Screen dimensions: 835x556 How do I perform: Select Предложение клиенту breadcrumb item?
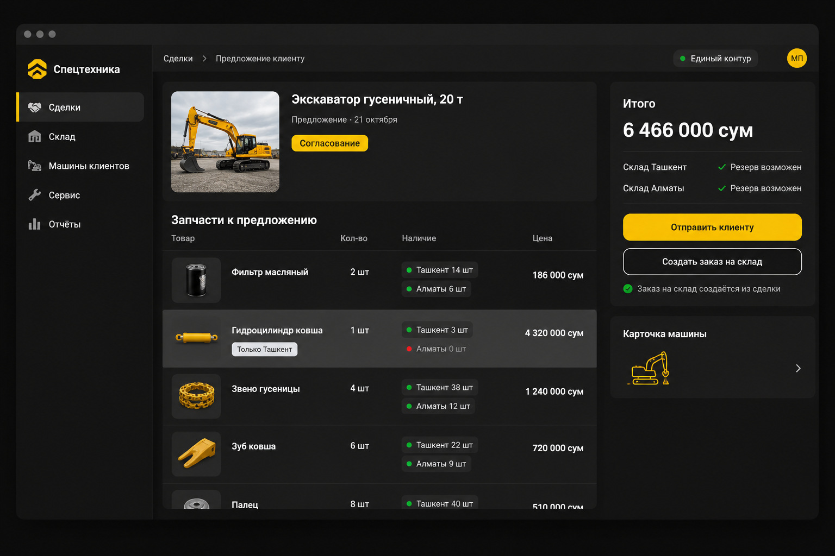260,59
